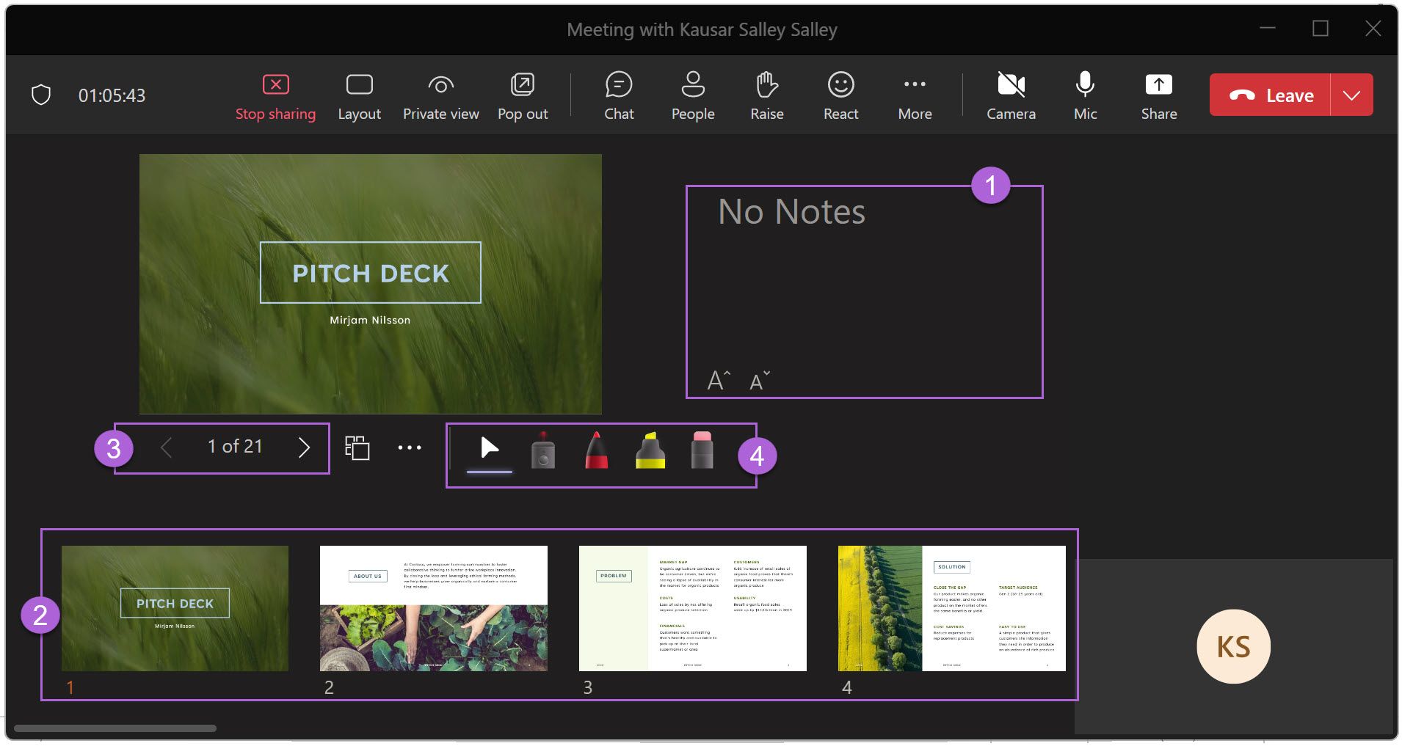This screenshot has height=746, width=1402.
Task: Open the Leave options dropdown
Action: coord(1353,94)
